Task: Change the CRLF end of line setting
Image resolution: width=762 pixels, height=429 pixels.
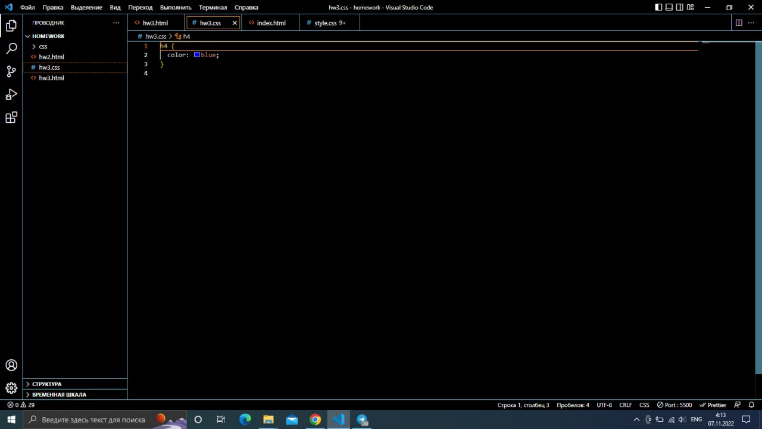Action: click(x=625, y=405)
